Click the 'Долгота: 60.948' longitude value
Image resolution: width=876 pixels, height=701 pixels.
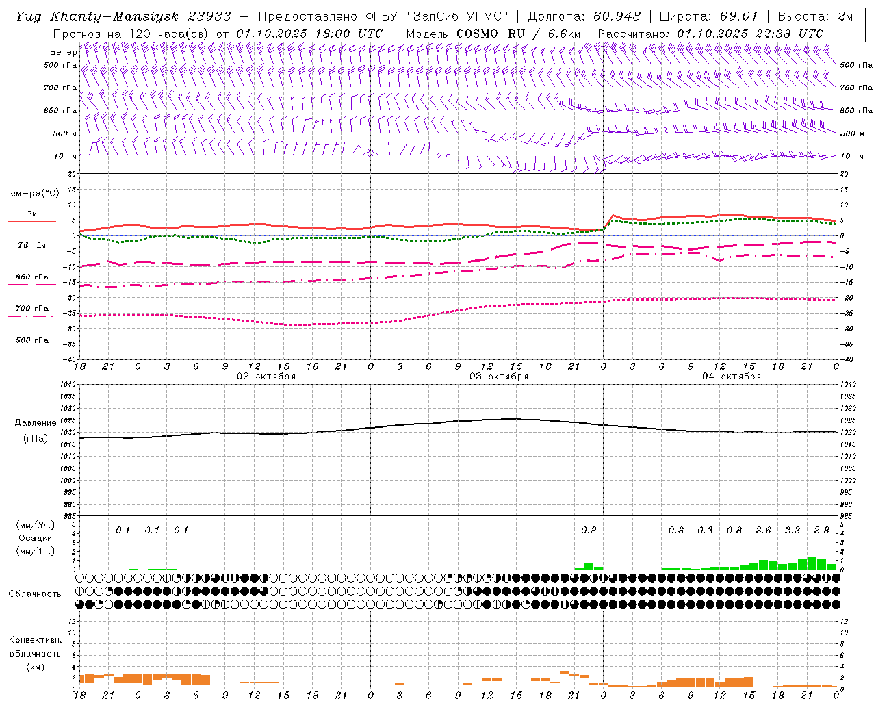pos(584,16)
